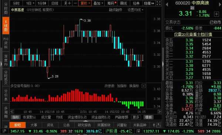Image resolution: width=222 pixels, height=135 pixels.
Task: Click the 仅需20元查看十档行情 link
Action: point(193,34)
